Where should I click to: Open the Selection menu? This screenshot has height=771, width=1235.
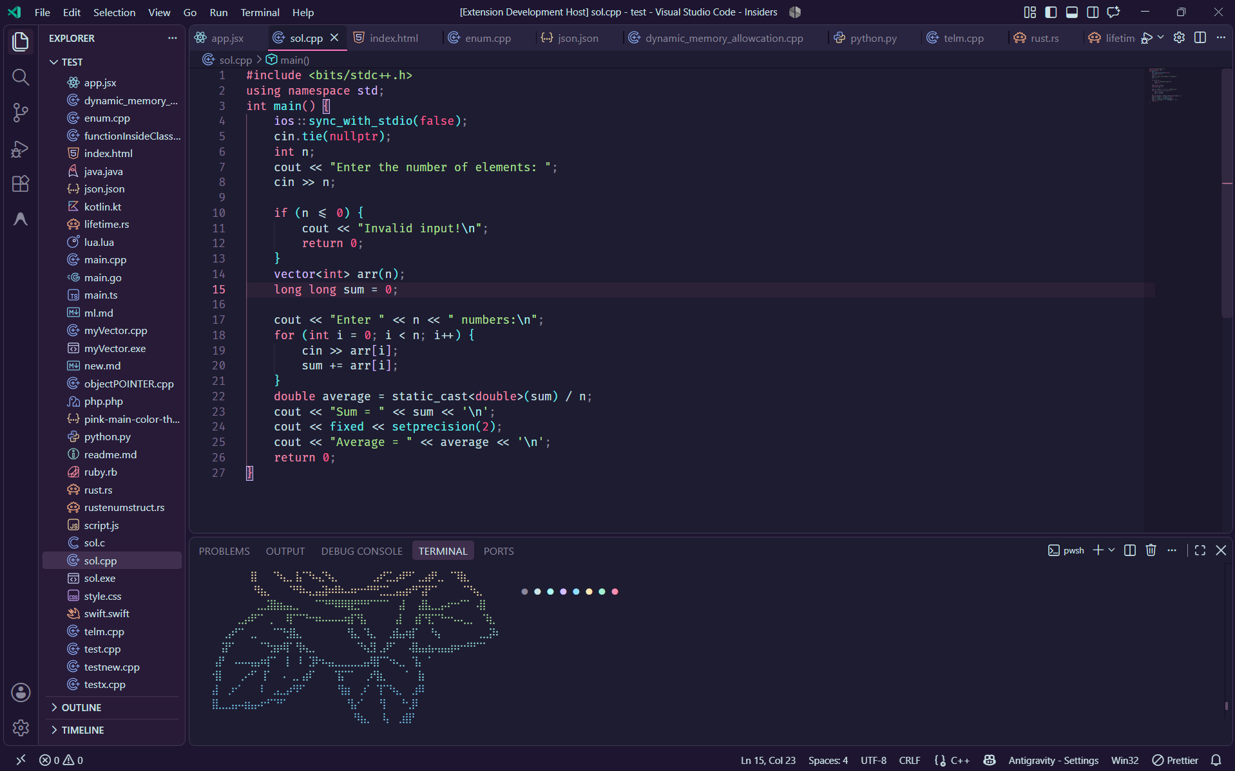coord(114,12)
